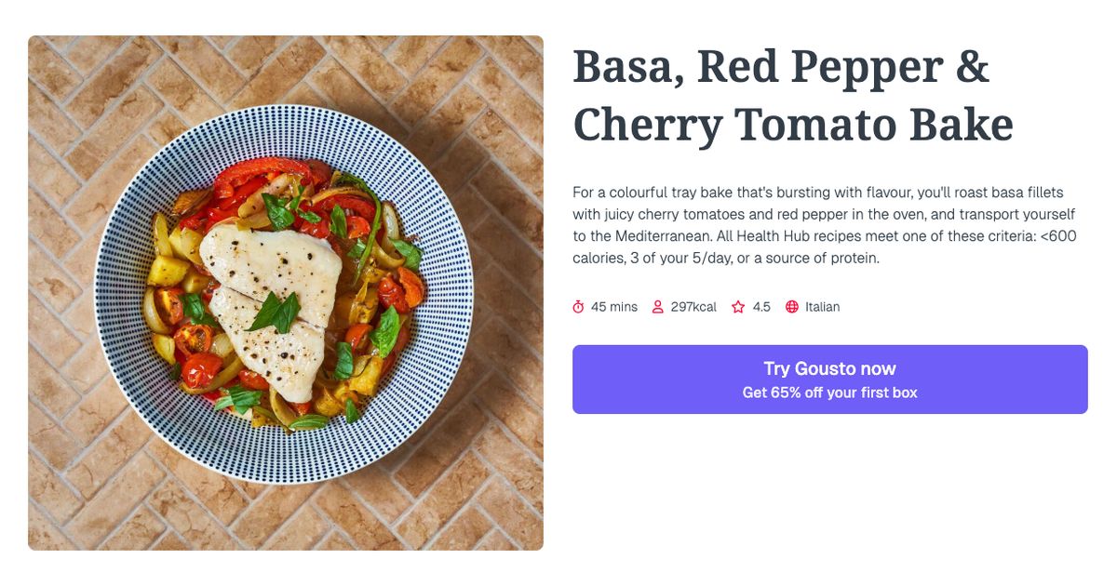Viewport: 1117px width, 586px height.
Task: Select the person icon beside 297kcal
Action: click(x=658, y=306)
